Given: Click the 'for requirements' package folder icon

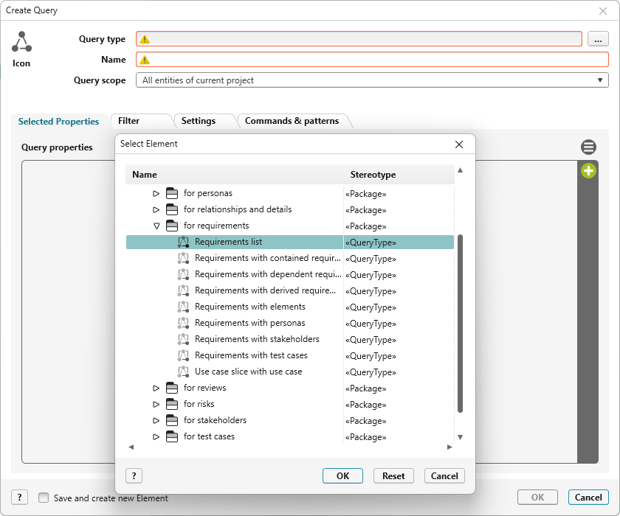Looking at the screenshot, I should coord(172,226).
